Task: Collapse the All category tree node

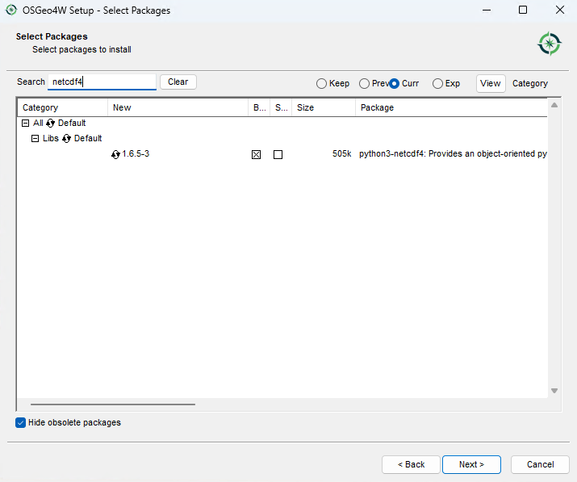Action: [26, 124]
